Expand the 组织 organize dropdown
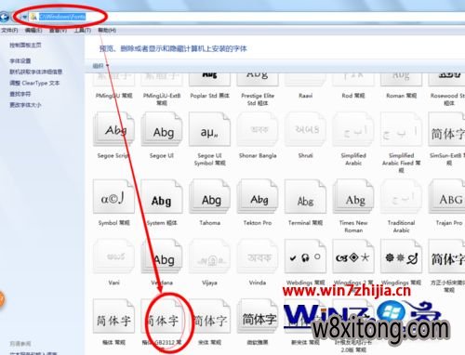465x355 pixels. tap(100, 66)
